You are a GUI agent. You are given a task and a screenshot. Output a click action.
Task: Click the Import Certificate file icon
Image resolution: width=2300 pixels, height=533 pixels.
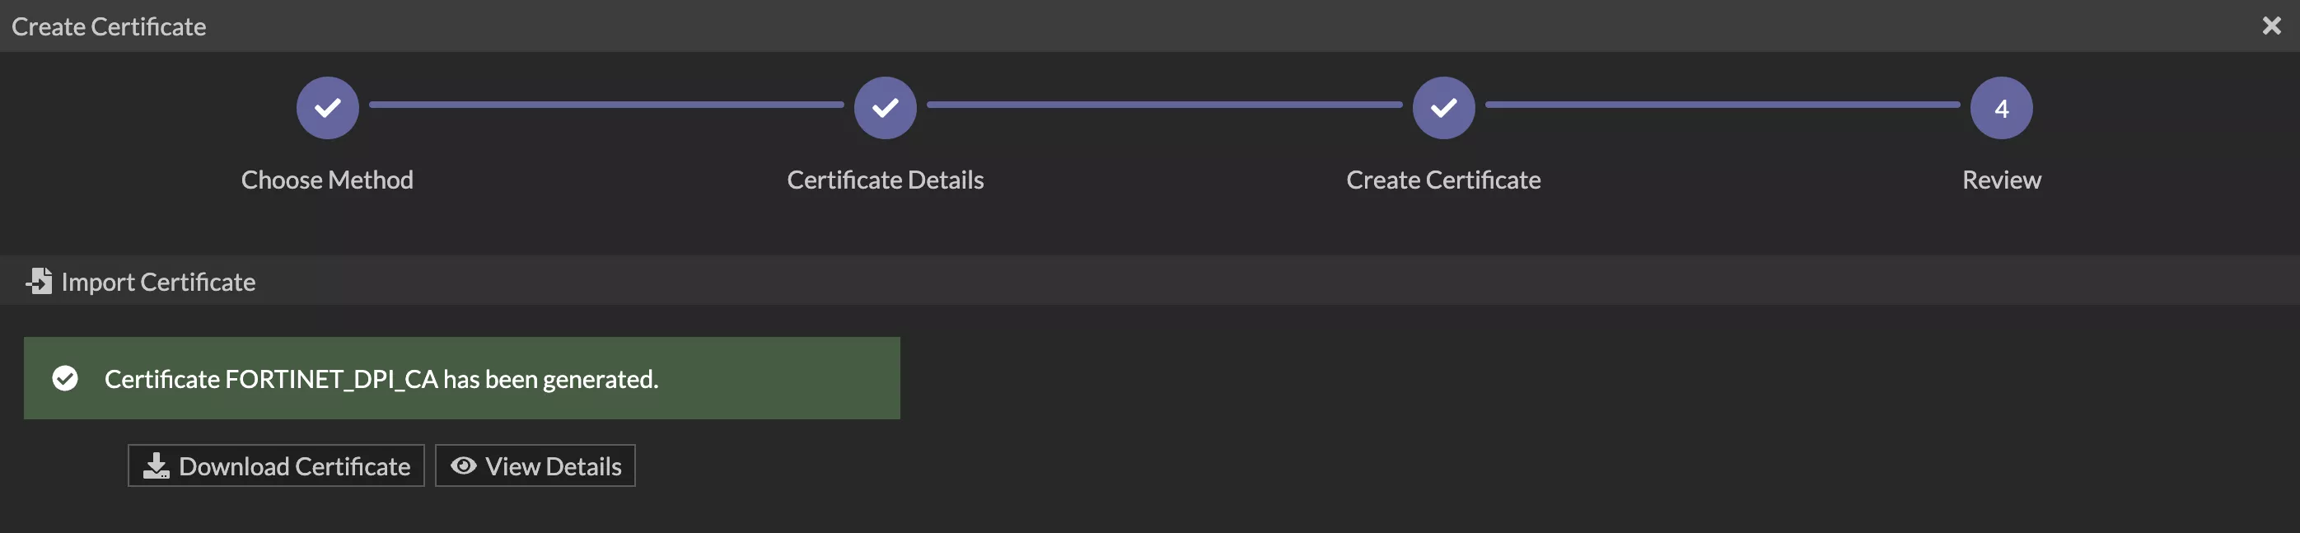[x=40, y=281]
